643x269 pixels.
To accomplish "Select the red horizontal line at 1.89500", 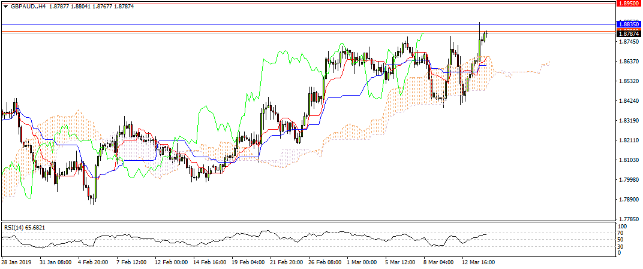I will [x=300, y=2].
